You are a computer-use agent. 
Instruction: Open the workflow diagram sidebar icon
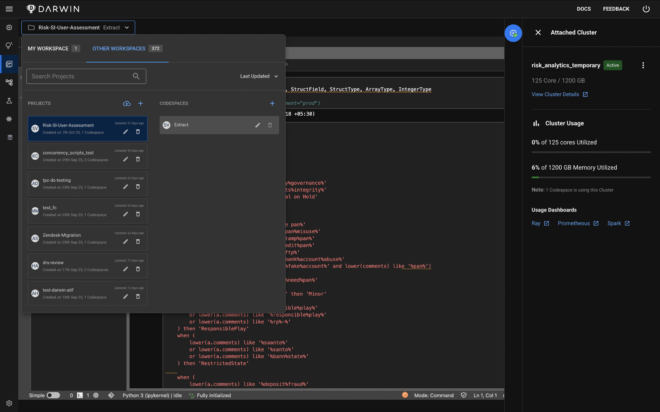point(9,82)
